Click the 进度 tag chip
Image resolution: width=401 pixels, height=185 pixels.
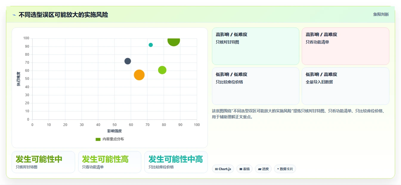click(x=263, y=169)
